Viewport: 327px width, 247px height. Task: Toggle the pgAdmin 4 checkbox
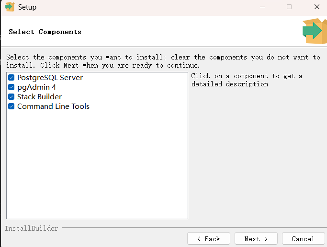tap(11, 87)
